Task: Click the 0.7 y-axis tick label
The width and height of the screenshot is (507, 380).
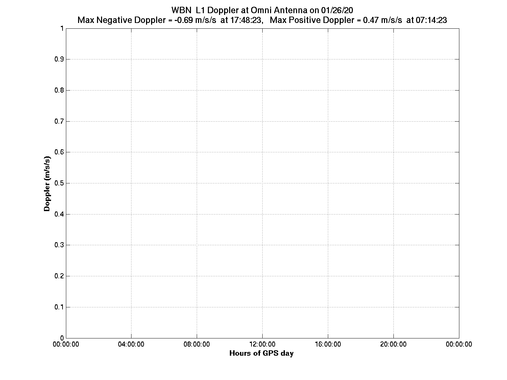Action: [59, 121]
